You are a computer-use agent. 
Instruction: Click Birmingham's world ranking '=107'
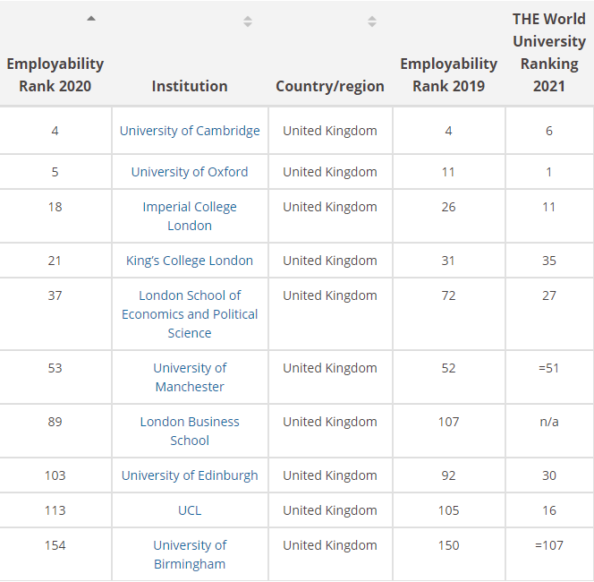point(549,545)
